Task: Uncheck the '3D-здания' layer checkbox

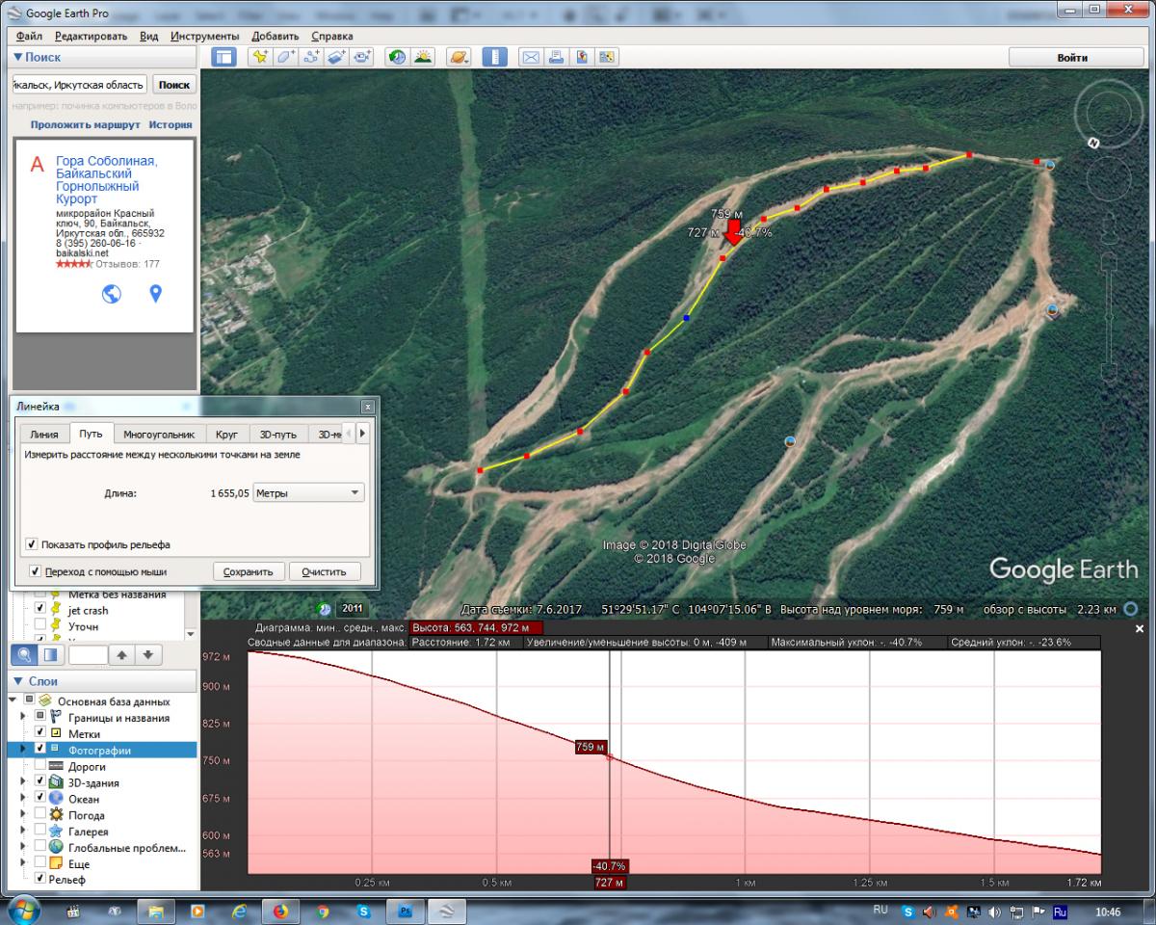Action: (x=40, y=782)
